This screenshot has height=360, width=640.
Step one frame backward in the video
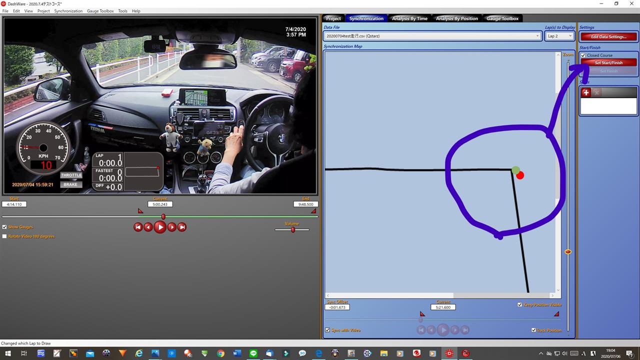pyautogui.click(x=148, y=227)
